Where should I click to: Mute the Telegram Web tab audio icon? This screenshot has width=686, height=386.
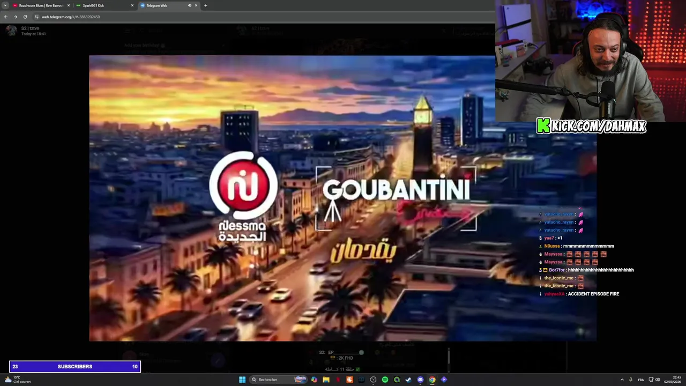click(x=189, y=5)
